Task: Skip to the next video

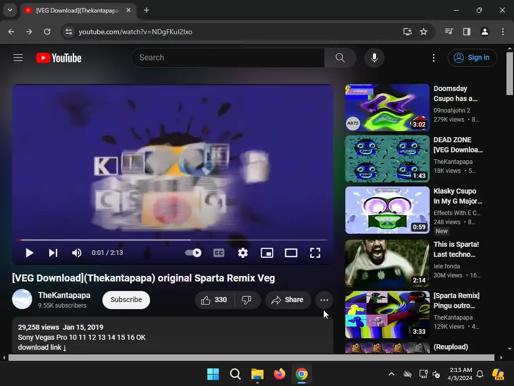Action: [x=53, y=253]
